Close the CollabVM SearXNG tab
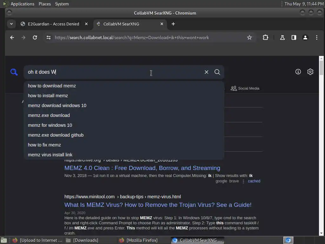Viewport: 325px width, 244px height. click(x=162, y=24)
